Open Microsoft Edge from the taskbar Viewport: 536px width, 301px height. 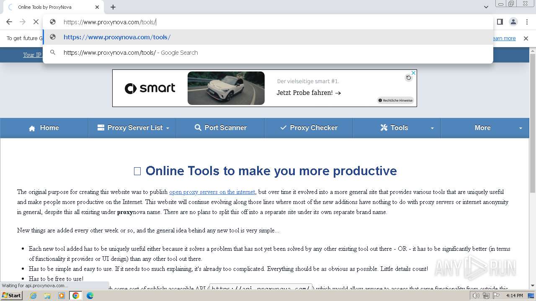coord(90,296)
